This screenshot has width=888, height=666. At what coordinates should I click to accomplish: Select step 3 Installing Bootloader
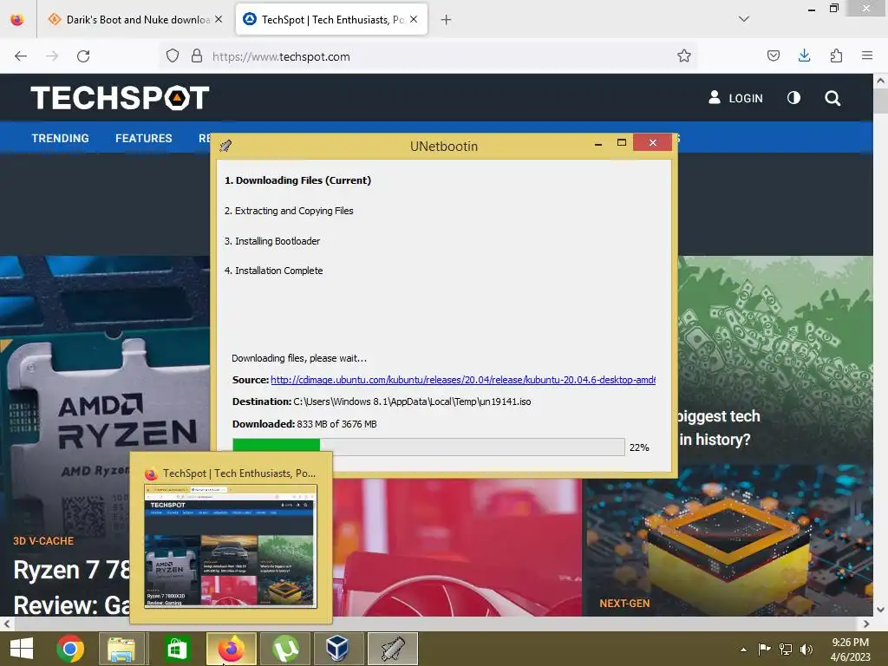[x=272, y=241]
